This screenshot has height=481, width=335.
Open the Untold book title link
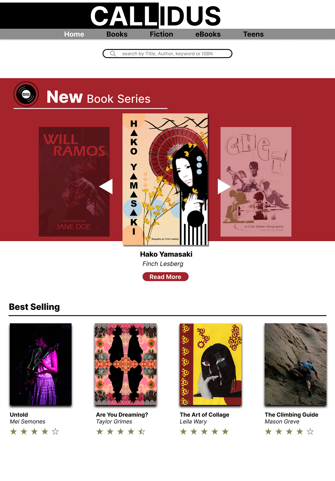[x=19, y=414]
